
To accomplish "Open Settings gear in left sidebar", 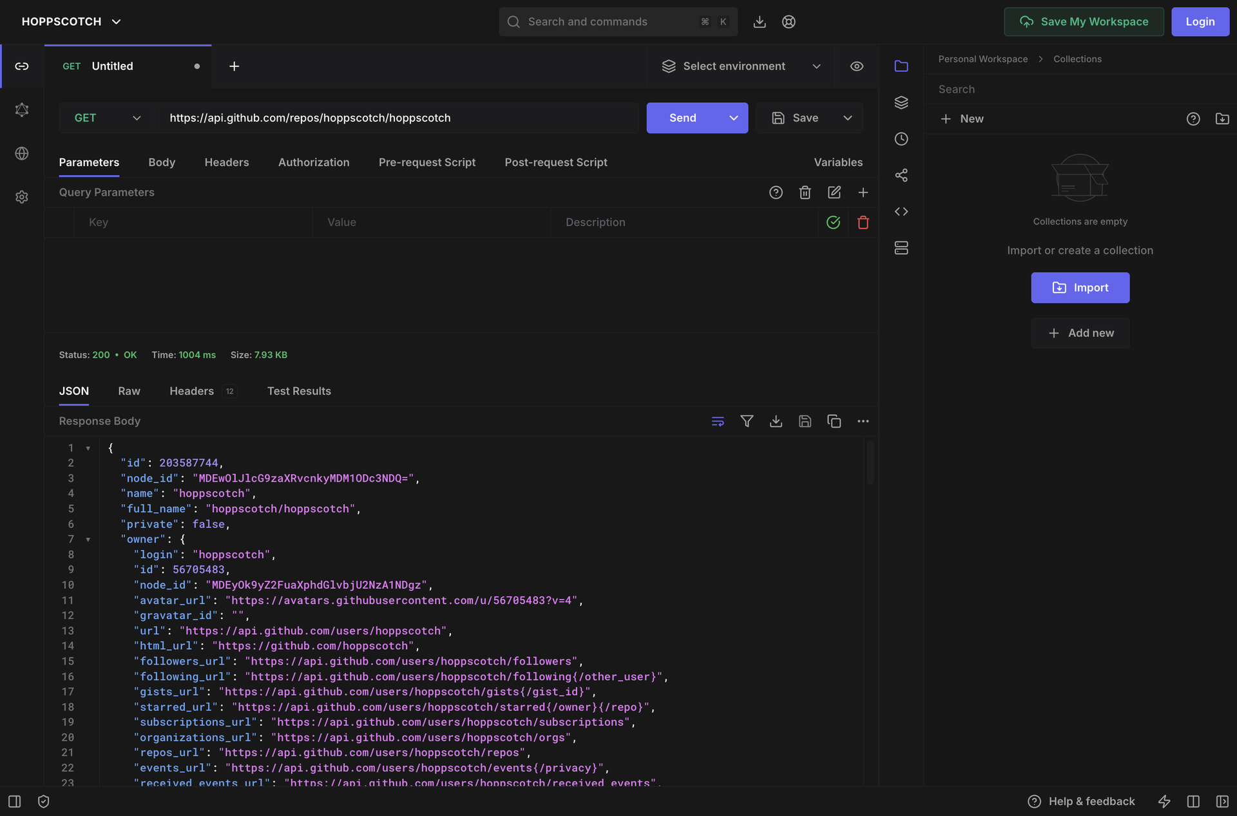I will point(22,197).
